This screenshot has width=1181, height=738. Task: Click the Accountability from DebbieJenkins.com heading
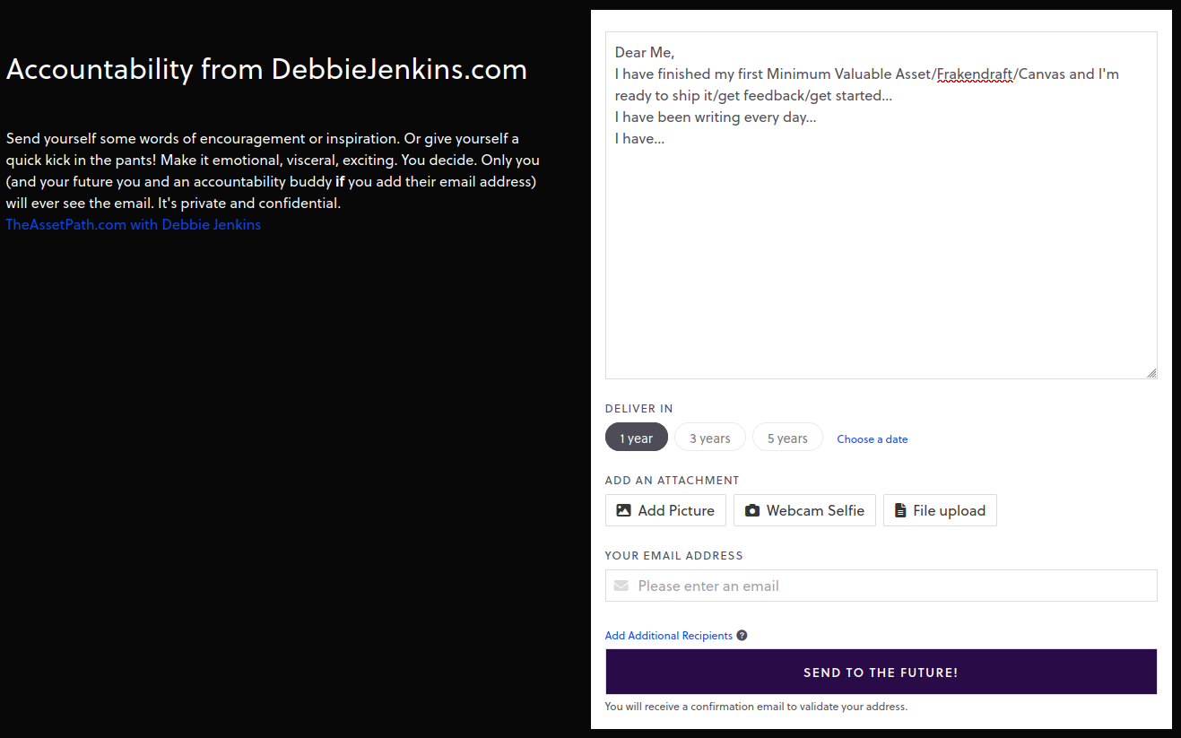[266, 69]
